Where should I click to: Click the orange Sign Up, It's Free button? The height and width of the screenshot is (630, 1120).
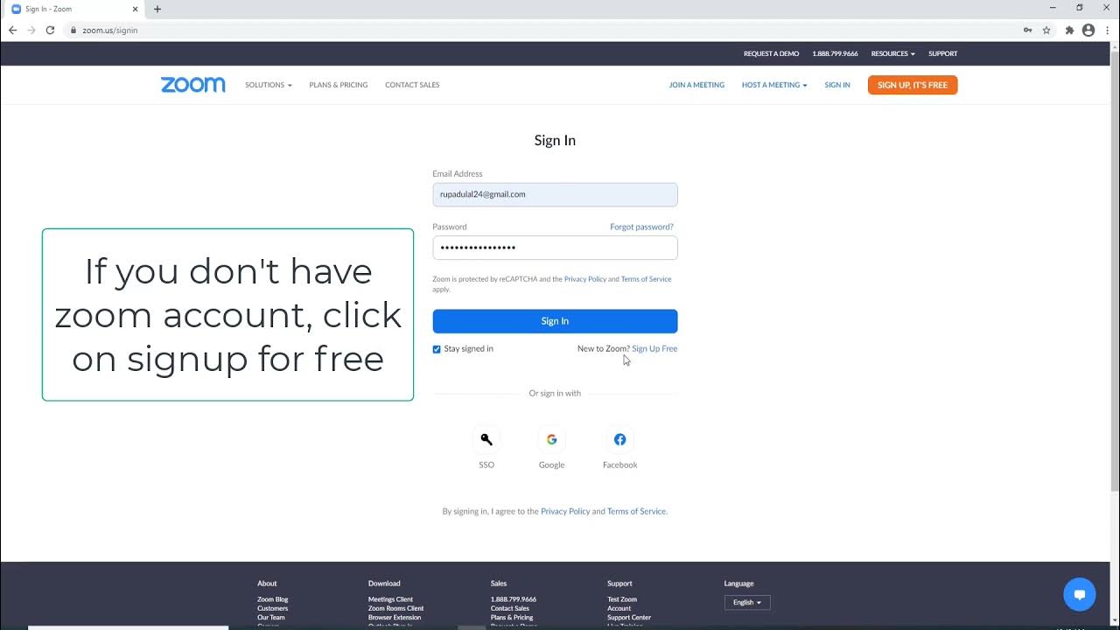tap(913, 85)
